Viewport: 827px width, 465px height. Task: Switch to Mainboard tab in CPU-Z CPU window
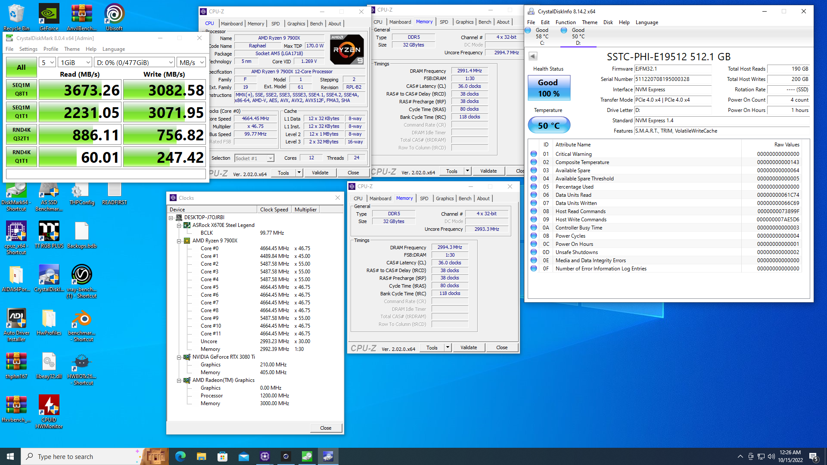[x=232, y=24]
